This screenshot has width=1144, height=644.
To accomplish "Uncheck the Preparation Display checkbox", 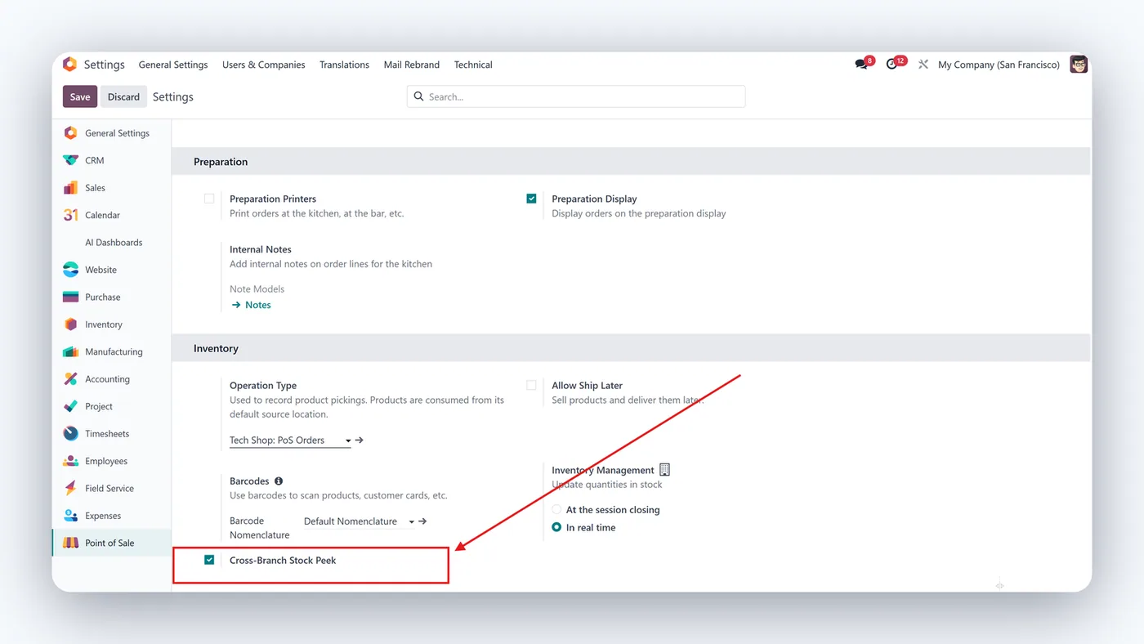I will pyautogui.click(x=531, y=199).
